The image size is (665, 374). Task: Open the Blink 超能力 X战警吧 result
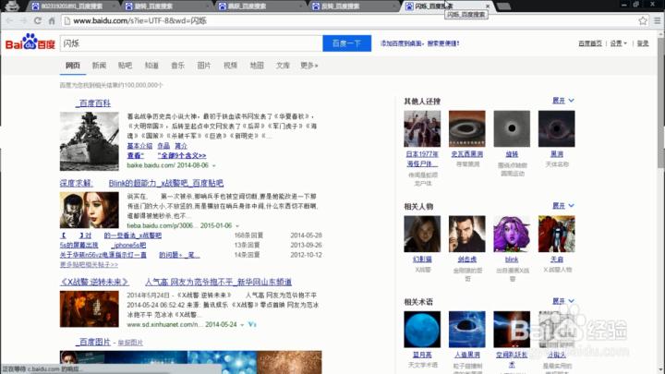pos(166,183)
